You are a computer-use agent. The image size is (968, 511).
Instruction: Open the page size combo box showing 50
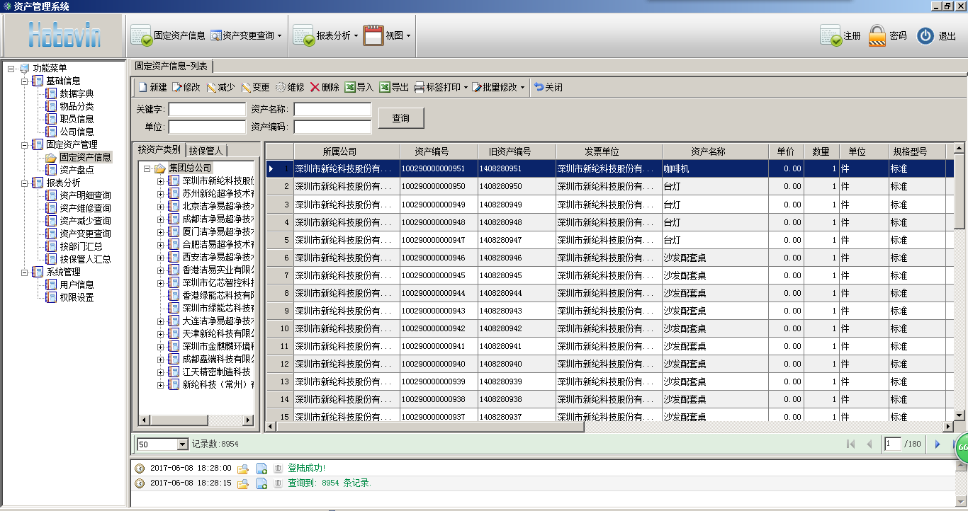(x=182, y=444)
